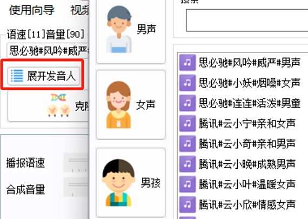Select voice 腾讯#云小晚#成熟男声
The width and height of the screenshot is (308, 219).
[x=247, y=164]
